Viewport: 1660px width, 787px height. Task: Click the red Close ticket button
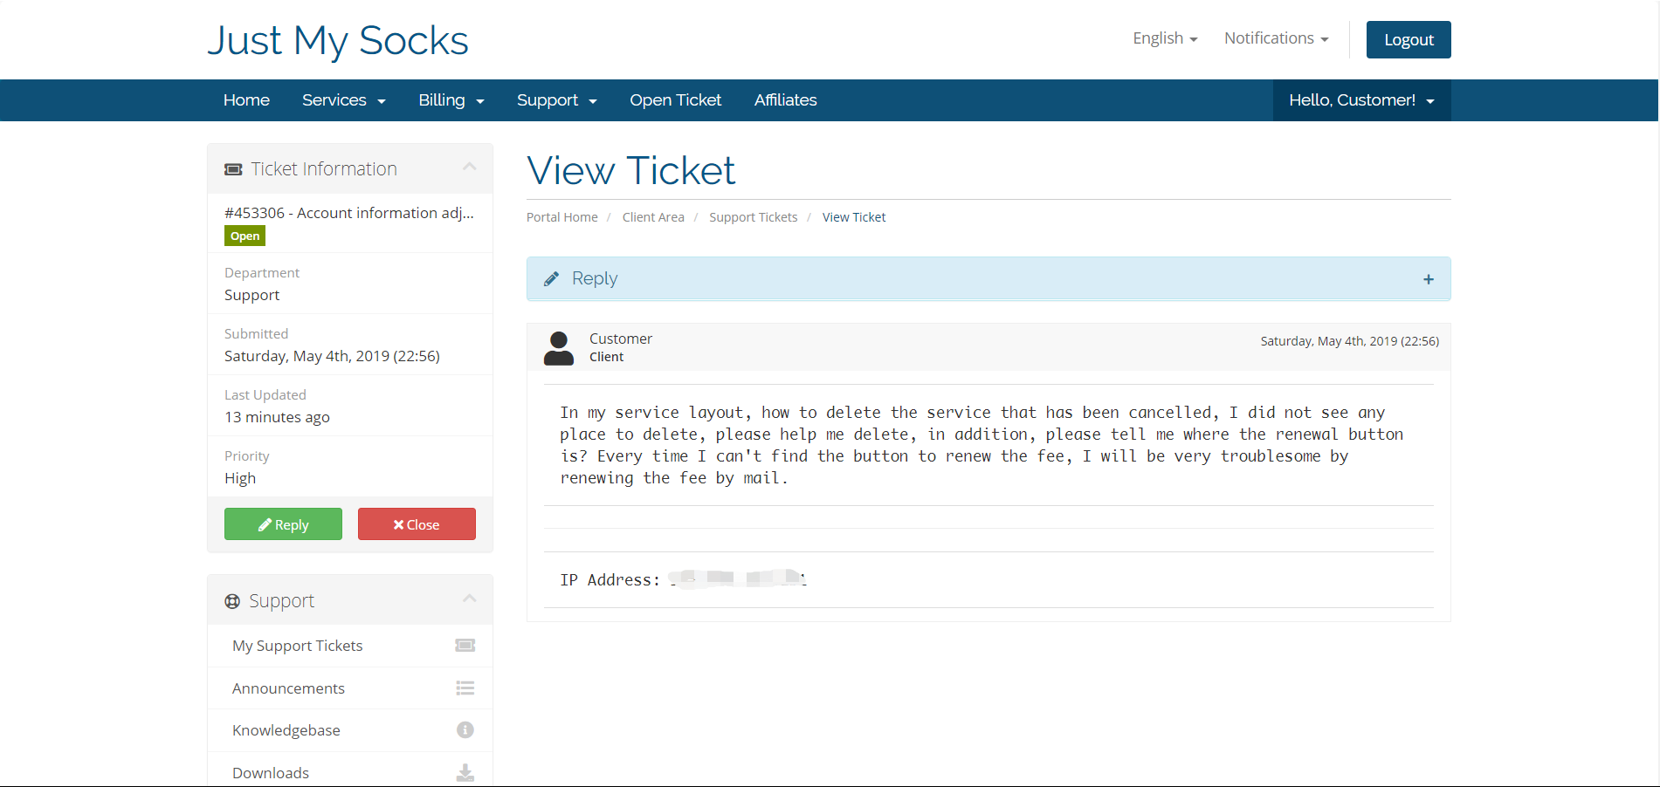[x=417, y=524]
